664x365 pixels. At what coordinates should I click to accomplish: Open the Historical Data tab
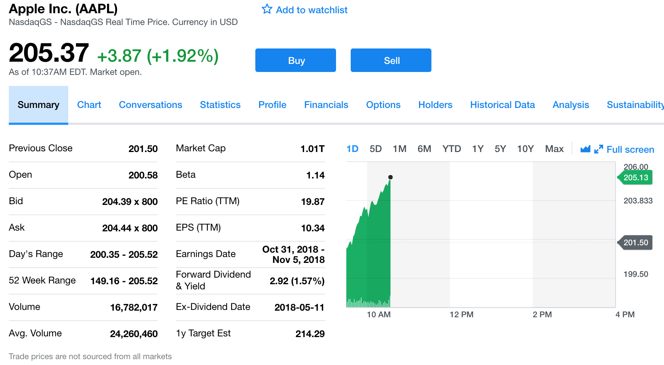pos(503,105)
